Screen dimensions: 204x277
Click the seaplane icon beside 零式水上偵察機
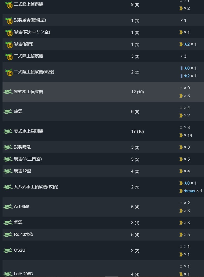8,92
